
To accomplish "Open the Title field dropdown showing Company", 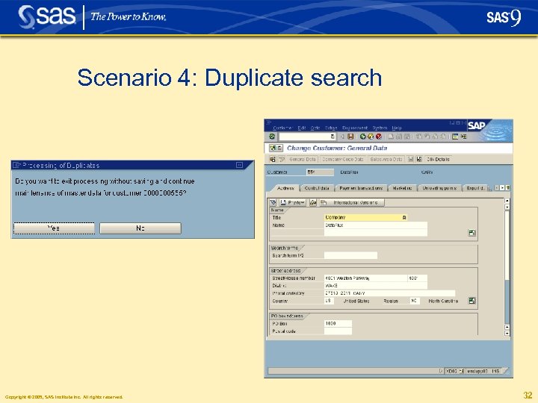I will (404, 217).
